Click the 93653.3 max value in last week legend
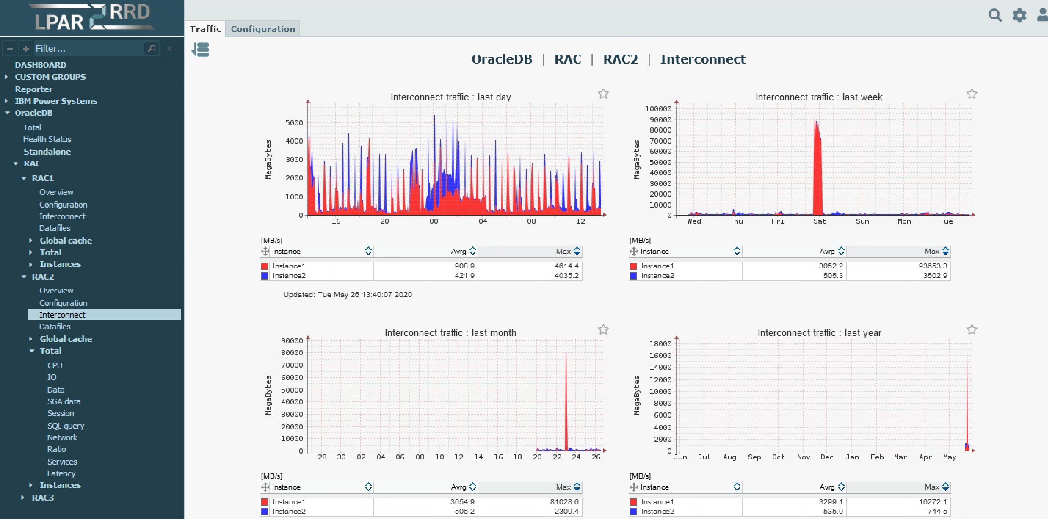The image size is (1048, 519). pos(933,266)
